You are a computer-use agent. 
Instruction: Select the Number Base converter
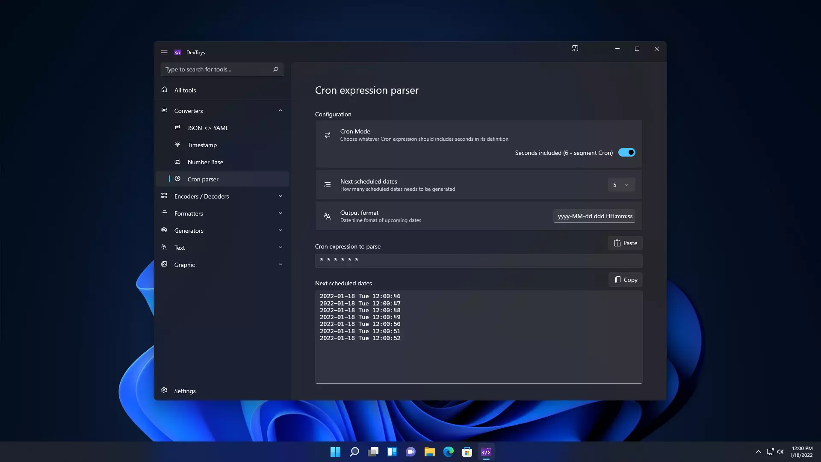click(222, 162)
